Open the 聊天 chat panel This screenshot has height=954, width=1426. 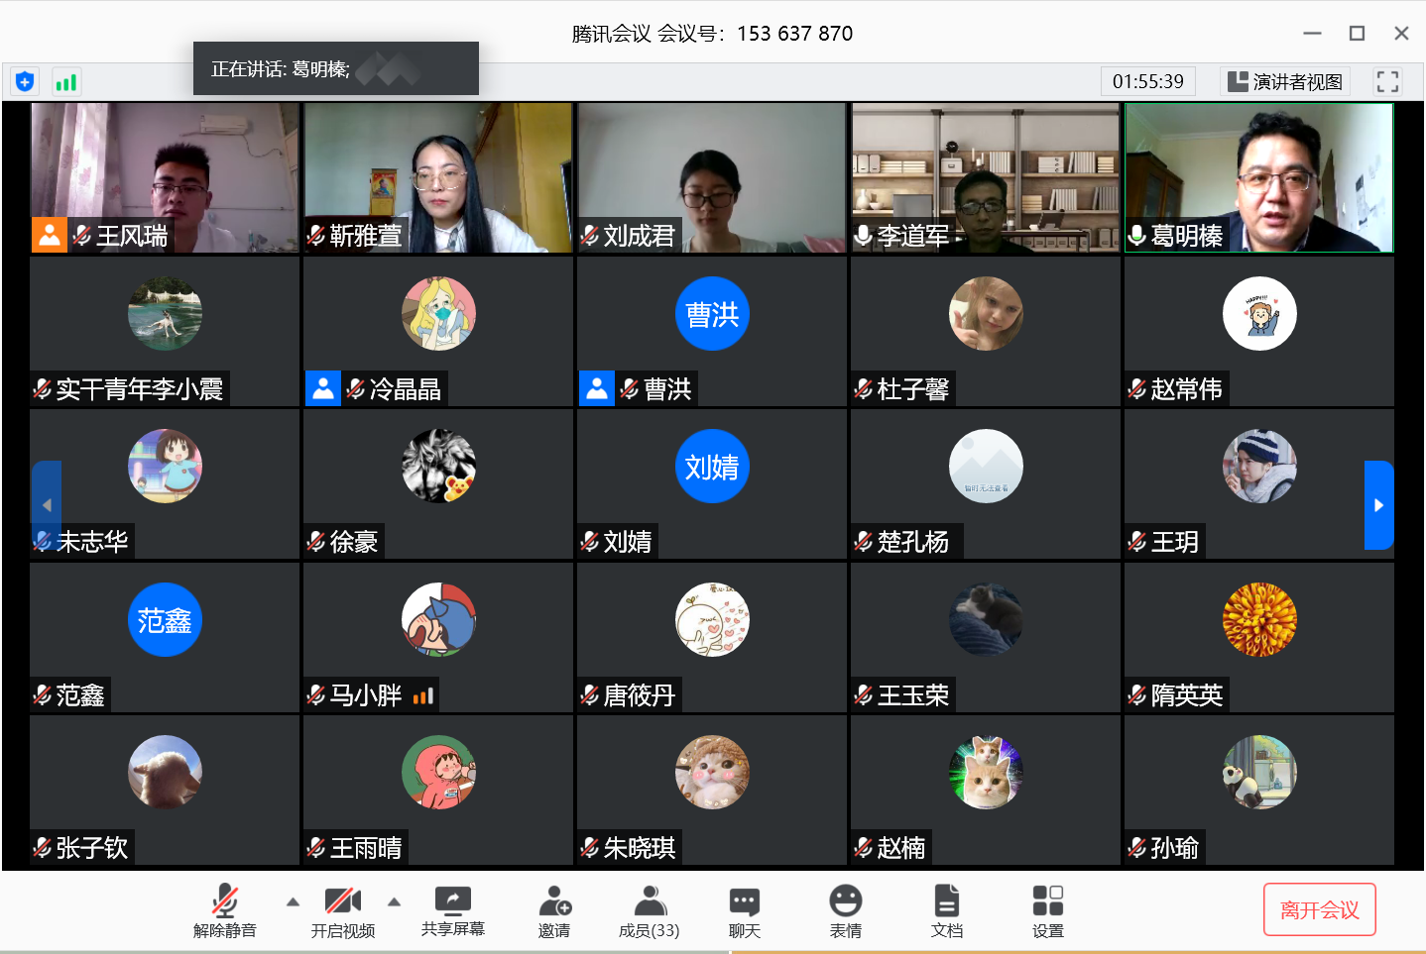(x=745, y=910)
